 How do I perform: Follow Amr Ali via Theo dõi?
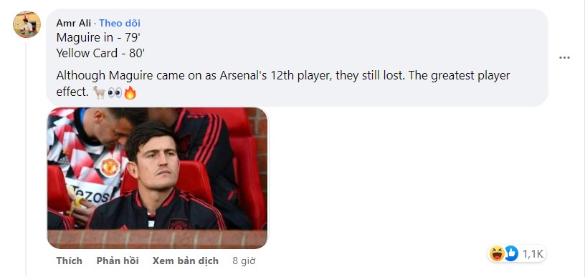tap(120, 23)
